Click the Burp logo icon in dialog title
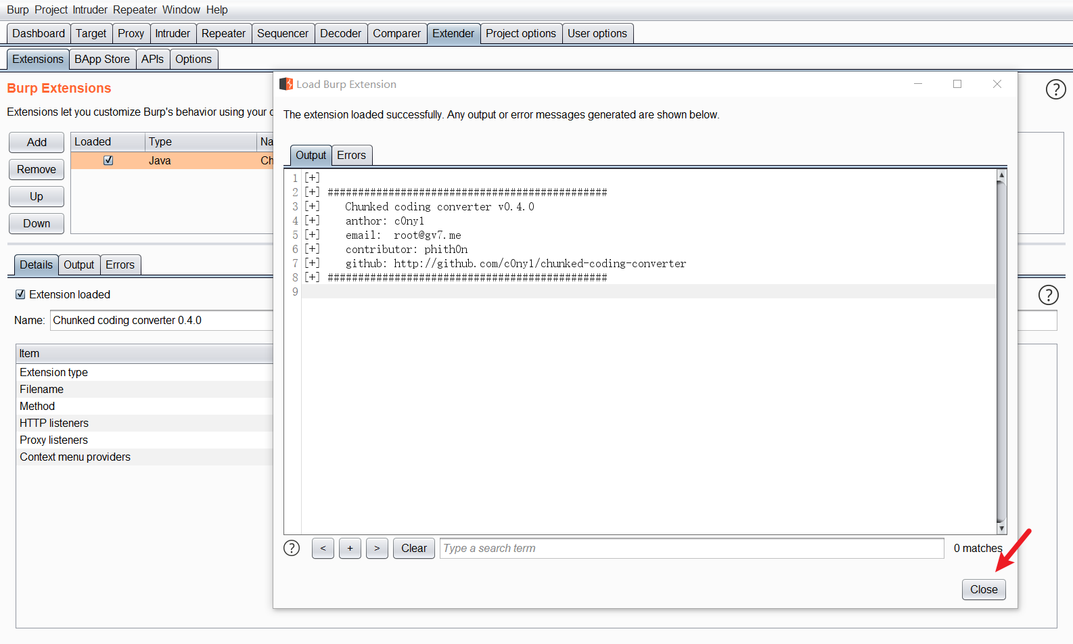Screen dimensions: 1073x644 click(x=286, y=84)
